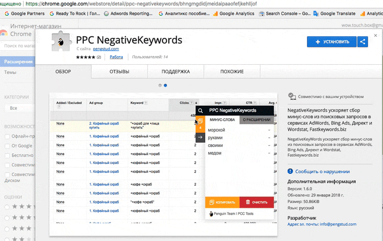Open the О РАСШИРЕНИИ tab in popup
This screenshot has width=383, height=241.
click(257, 120)
